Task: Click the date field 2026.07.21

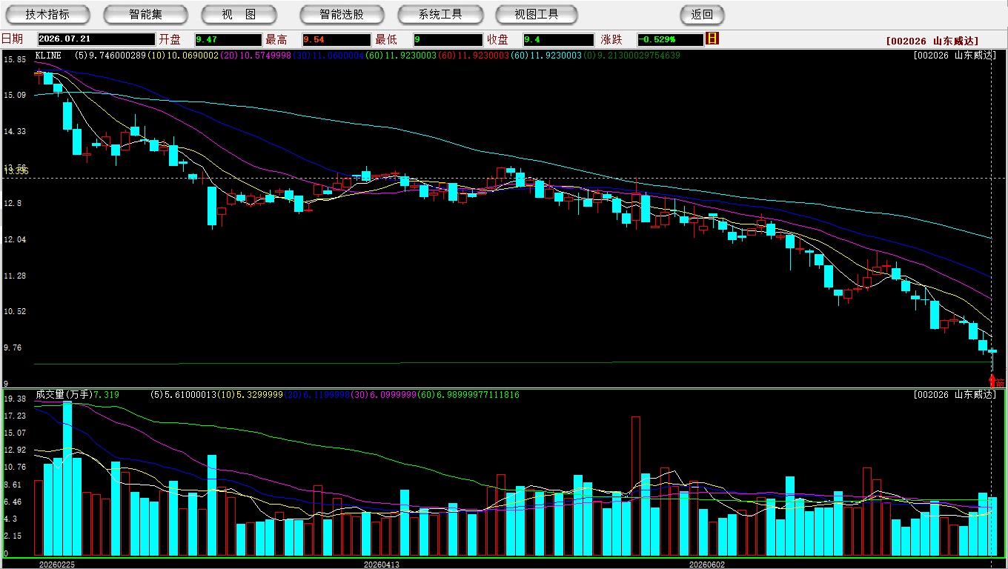Action: point(96,39)
